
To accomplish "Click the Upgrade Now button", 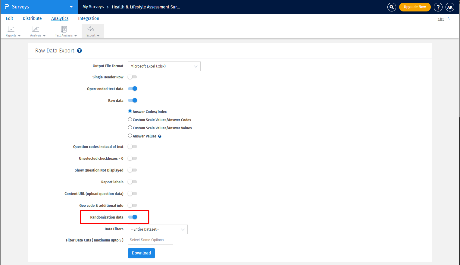I will (x=415, y=7).
